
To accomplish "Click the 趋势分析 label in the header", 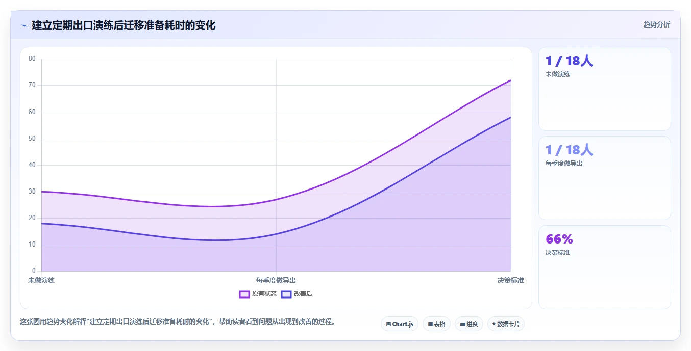I will [656, 24].
